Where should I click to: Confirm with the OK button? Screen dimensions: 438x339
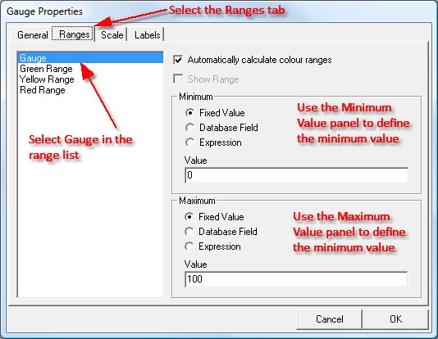click(x=395, y=319)
